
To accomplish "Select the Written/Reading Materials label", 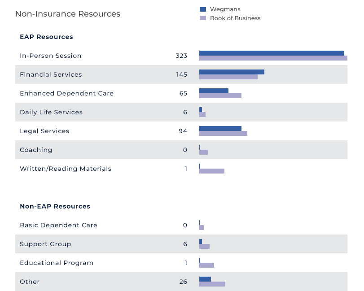I will pos(66,169).
